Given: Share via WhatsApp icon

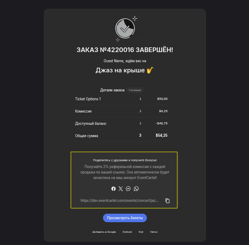Looking at the screenshot, I should point(136,189).
